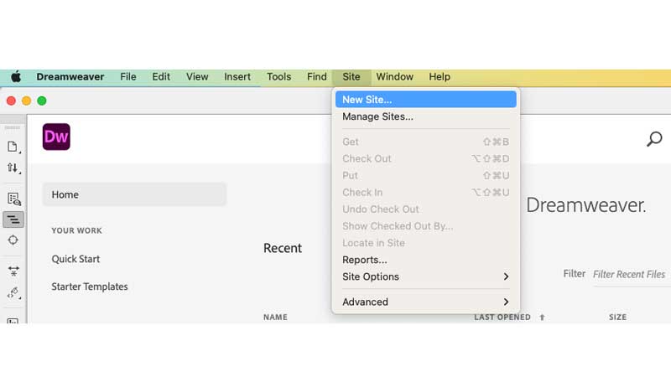
Task: Select Home in left panel
Action: [x=134, y=194]
